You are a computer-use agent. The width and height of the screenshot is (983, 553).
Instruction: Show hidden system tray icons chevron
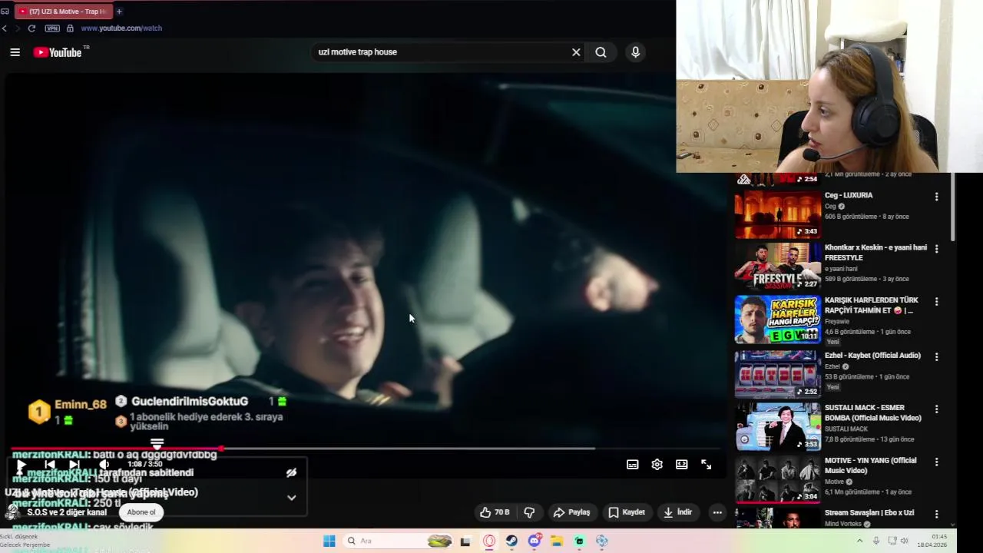pyautogui.click(x=862, y=541)
